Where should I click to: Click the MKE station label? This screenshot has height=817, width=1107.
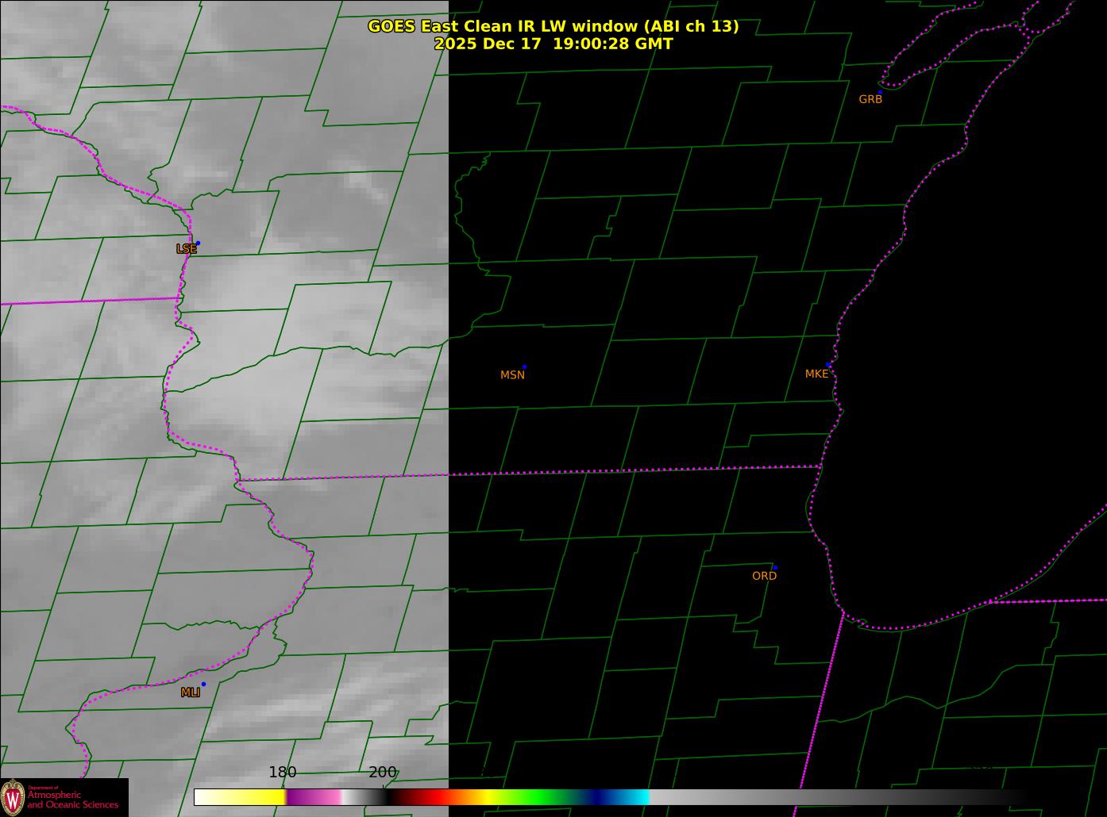tap(816, 374)
